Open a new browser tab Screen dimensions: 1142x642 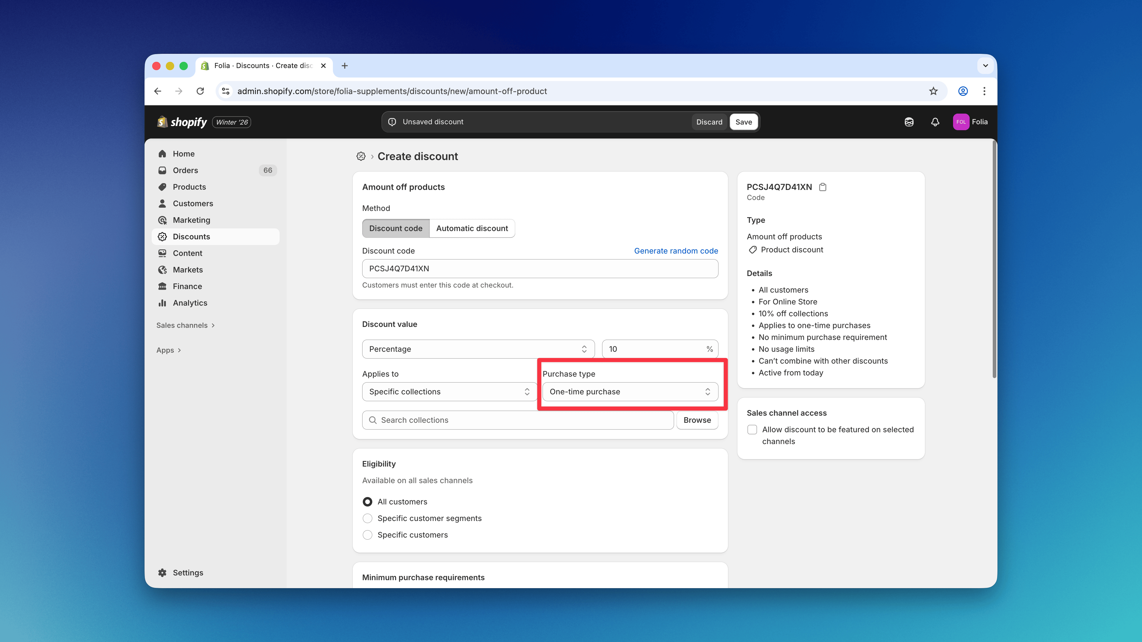[x=344, y=65]
